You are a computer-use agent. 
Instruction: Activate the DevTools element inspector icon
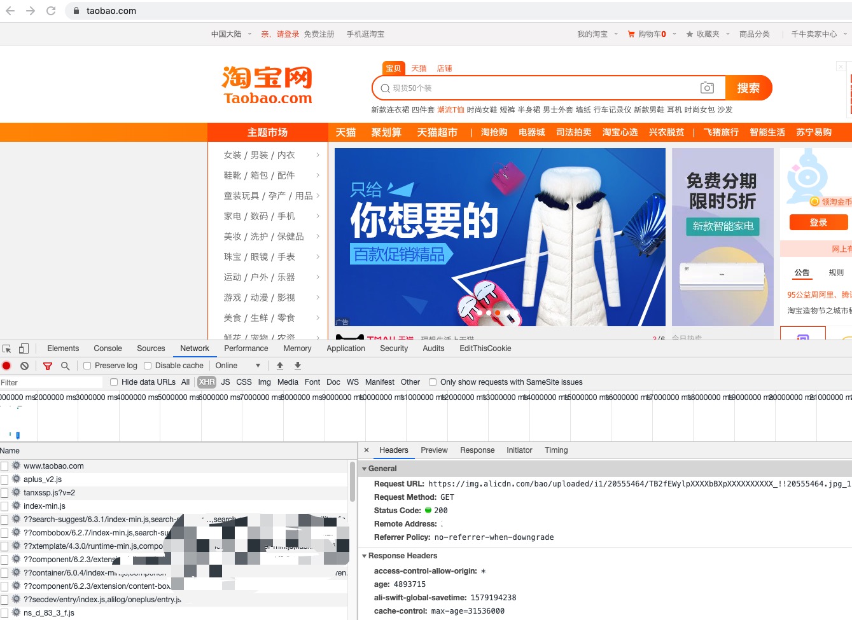point(7,348)
